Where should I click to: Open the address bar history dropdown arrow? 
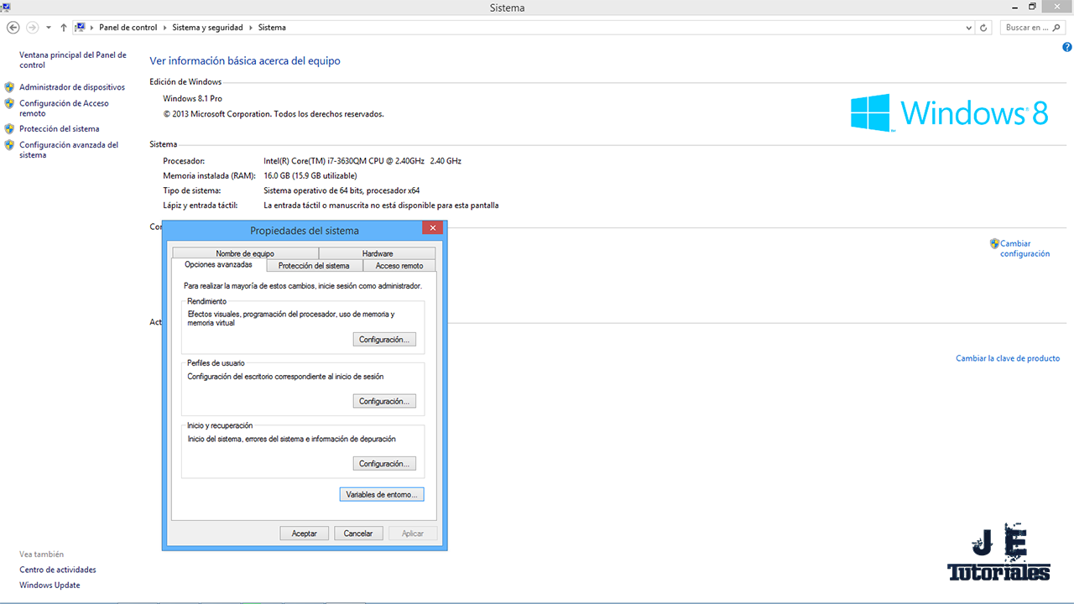coord(970,28)
